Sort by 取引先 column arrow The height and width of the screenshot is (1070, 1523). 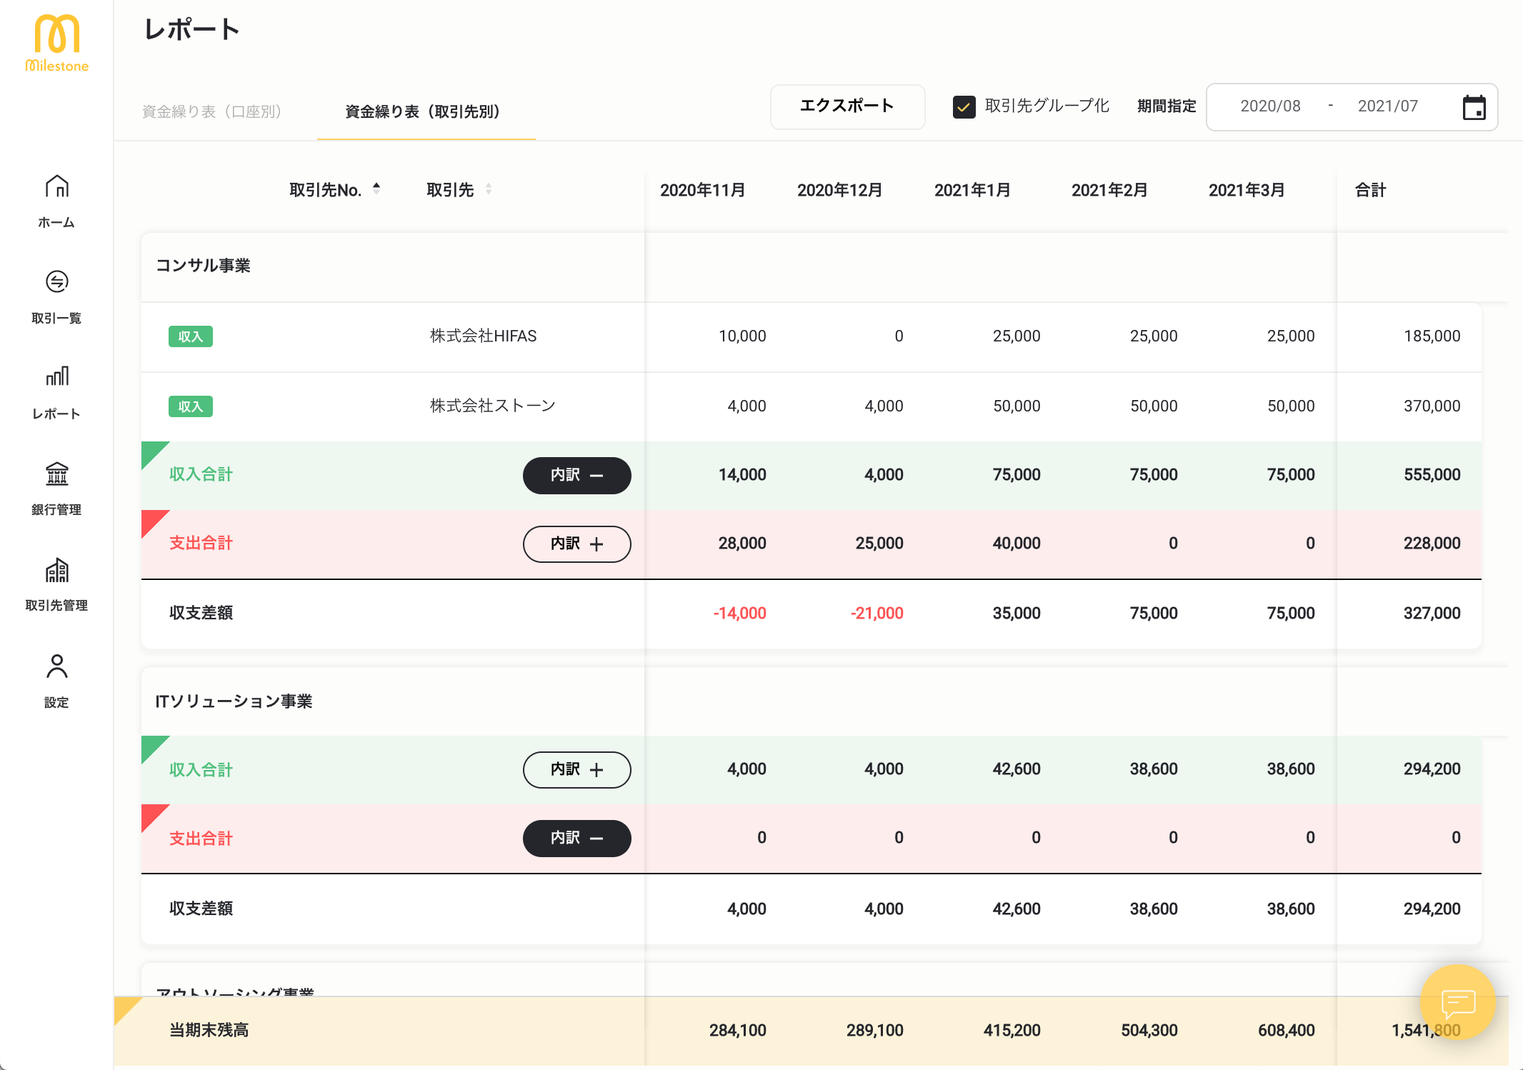click(489, 189)
